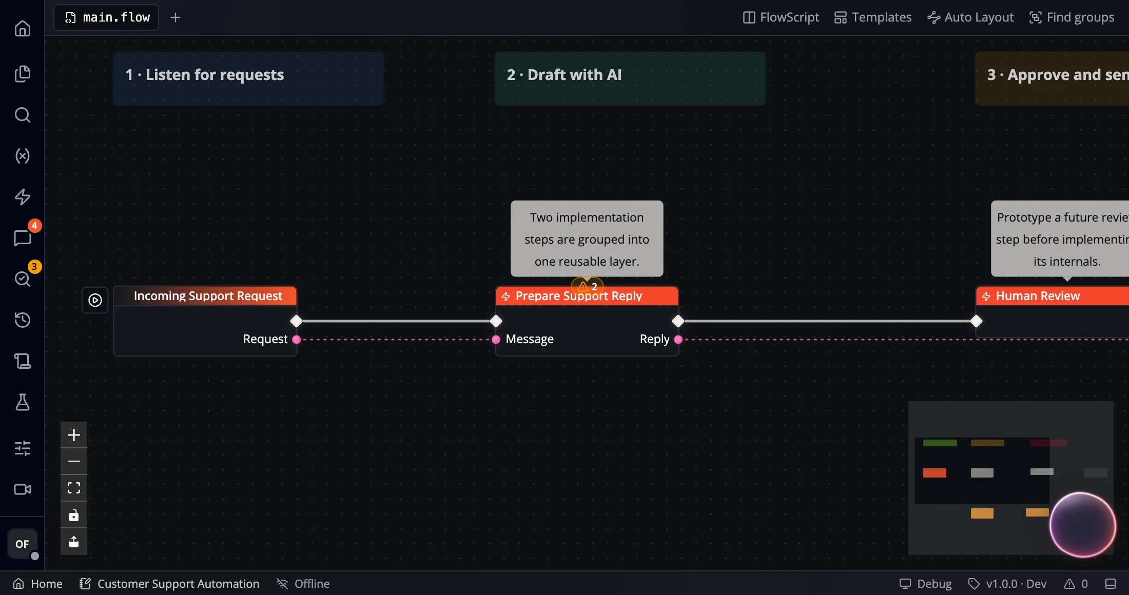This screenshot has width=1129, height=595.
Task: Toggle the canvas lock icon
Action: [74, 515]
